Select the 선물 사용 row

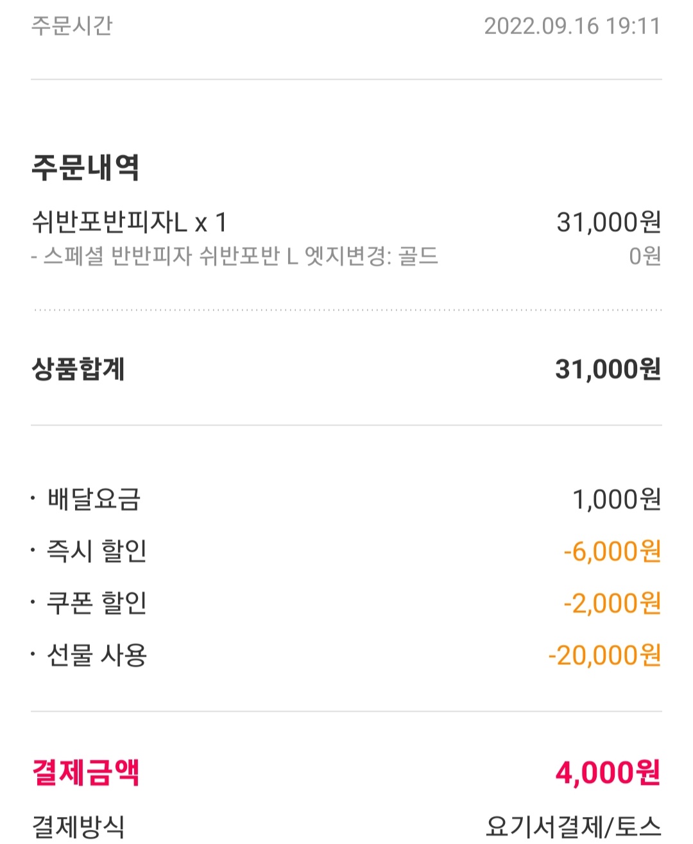[346, 655]
